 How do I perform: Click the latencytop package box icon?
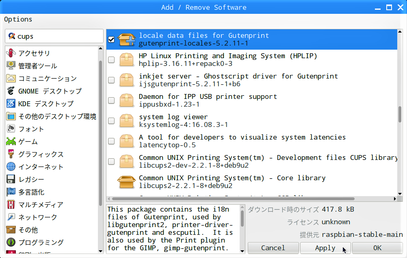point(126,141)
